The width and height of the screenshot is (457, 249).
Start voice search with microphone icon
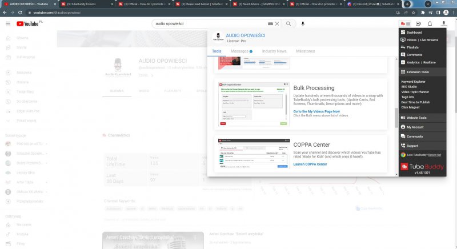[x=303, y=23]
